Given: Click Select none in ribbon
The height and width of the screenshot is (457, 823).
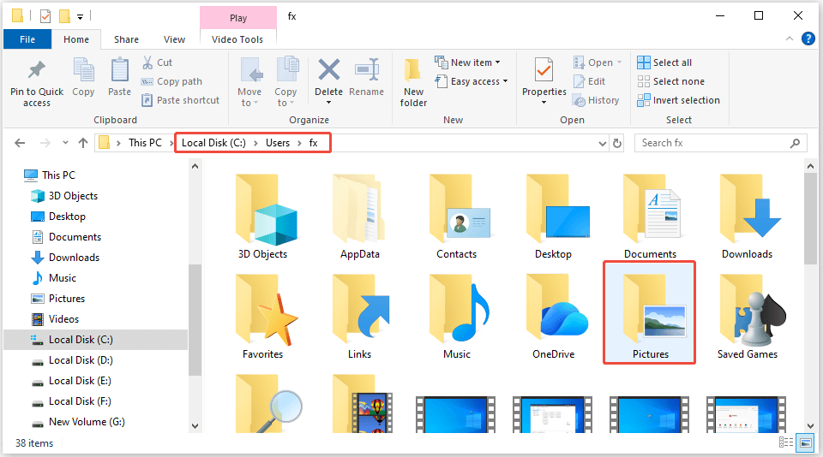Looking at the screenshot, I should click(670, 81).
